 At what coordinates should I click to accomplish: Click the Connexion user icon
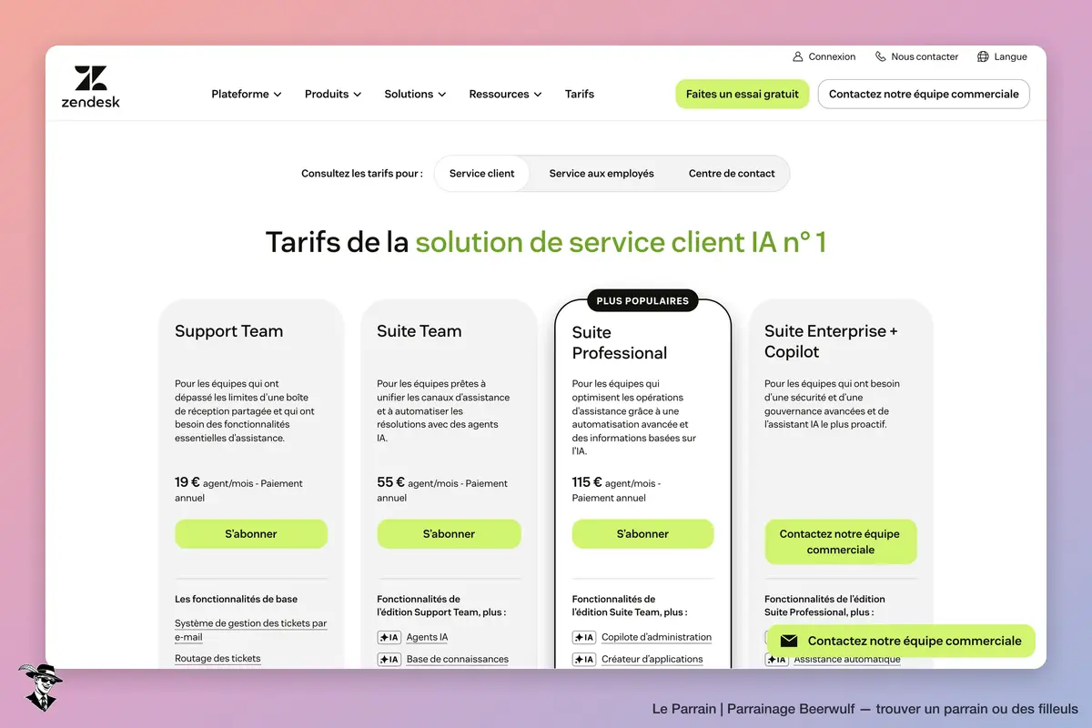798,56
